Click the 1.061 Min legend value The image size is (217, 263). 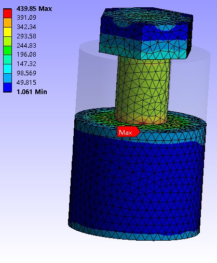click(32, 91)
